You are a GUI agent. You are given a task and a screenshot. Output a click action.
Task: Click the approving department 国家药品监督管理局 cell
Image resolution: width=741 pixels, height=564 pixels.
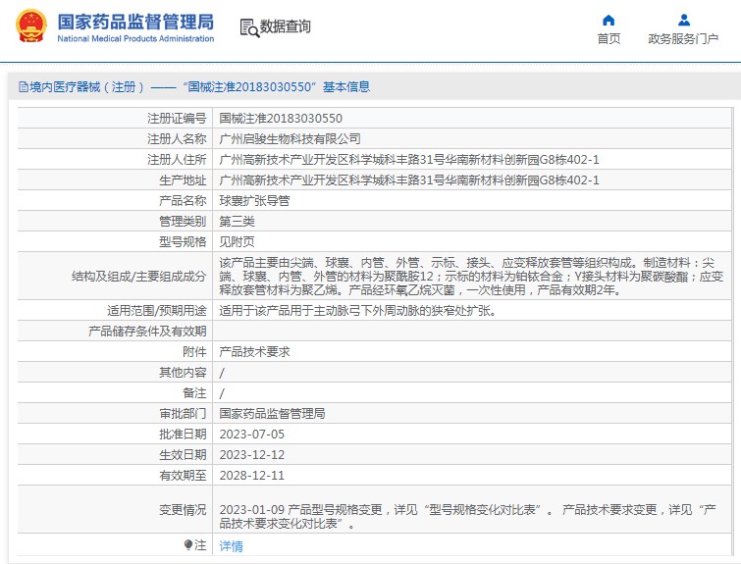(272, 413)
